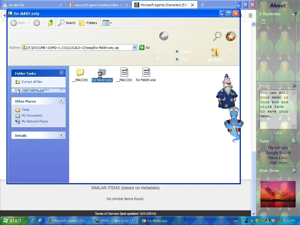
Task: Click the keyboard icon in taskbar
Action: point(236,221)
